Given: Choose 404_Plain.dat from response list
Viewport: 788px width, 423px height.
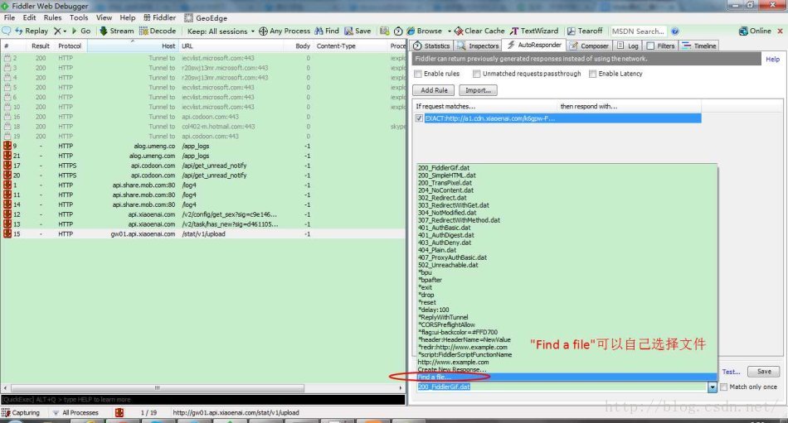Looking at the screenshot, I should [567, 250].
